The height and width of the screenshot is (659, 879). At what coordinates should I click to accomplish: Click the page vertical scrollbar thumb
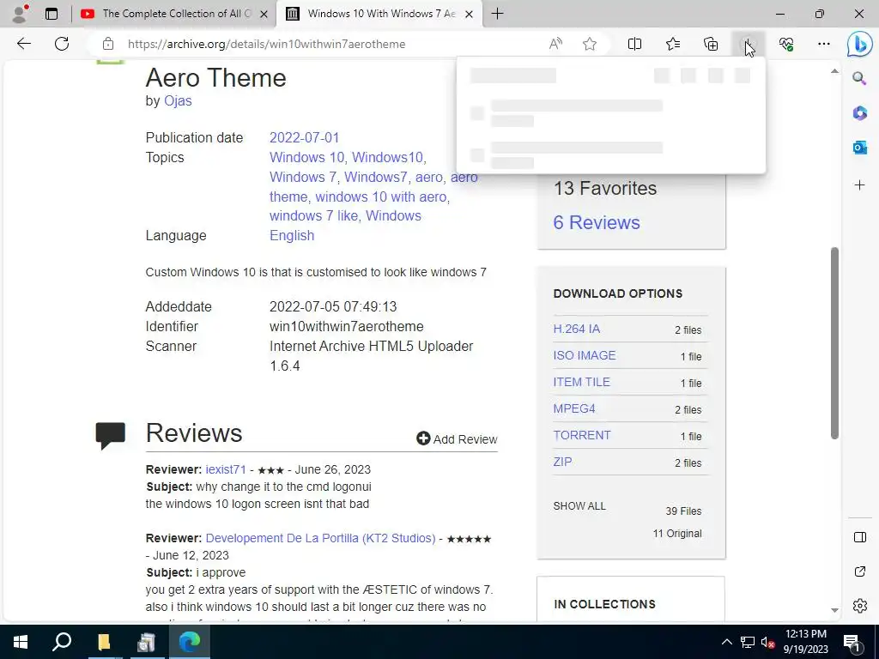pos(834,343)
